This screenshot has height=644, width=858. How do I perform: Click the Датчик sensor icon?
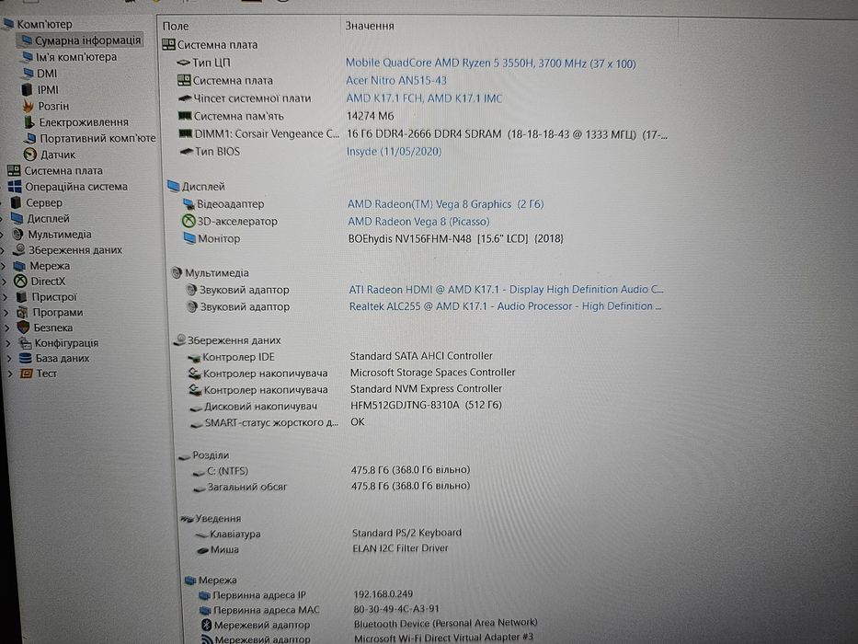coord(30,155)
